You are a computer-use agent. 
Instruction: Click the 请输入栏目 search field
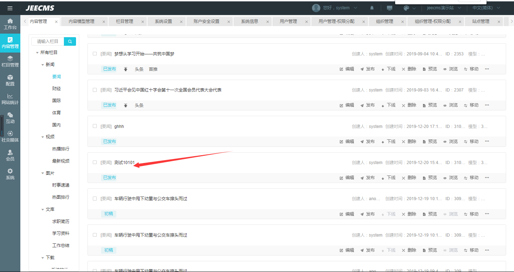click(48, 41)
